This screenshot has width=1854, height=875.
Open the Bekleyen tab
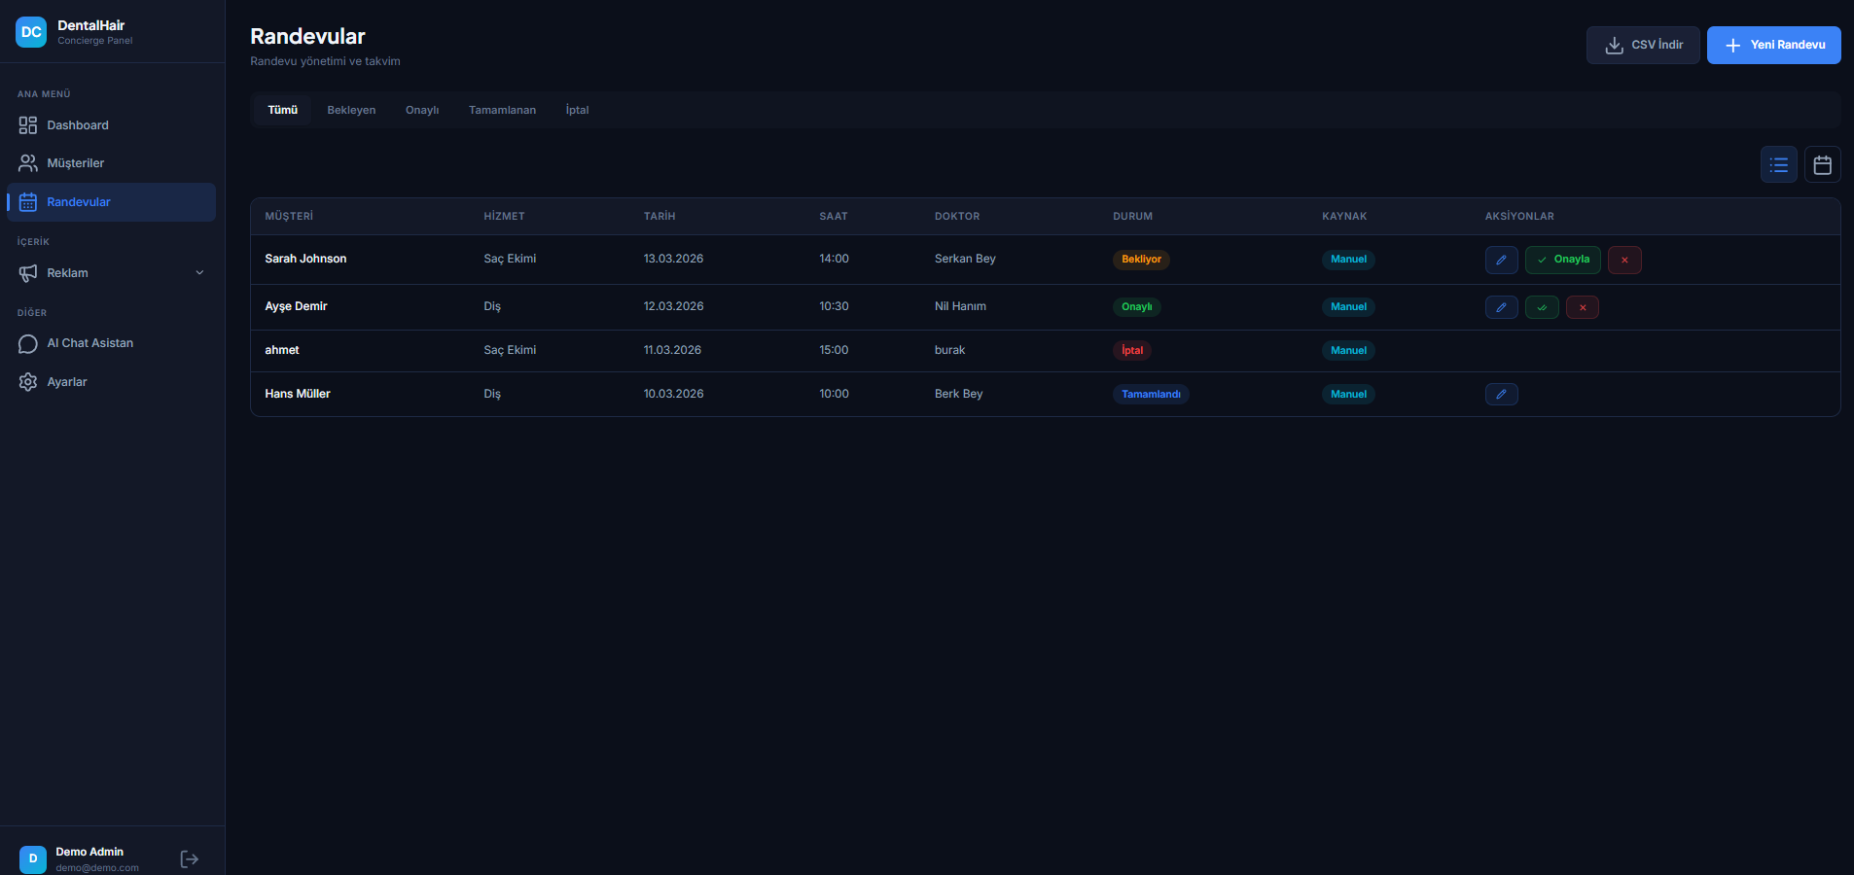(x=351, y=110)
